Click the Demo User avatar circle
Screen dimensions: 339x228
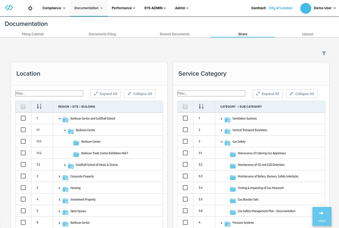(x=306, y=8)
